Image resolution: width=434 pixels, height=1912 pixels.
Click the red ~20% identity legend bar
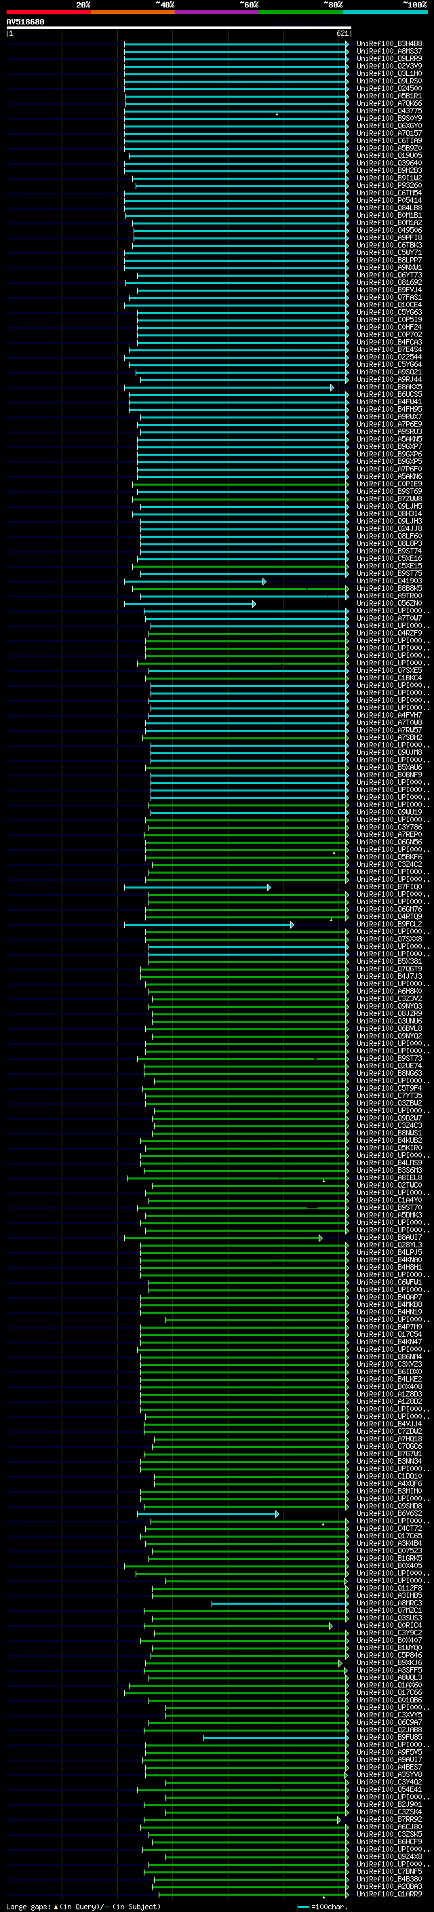[x=48, y=12]
